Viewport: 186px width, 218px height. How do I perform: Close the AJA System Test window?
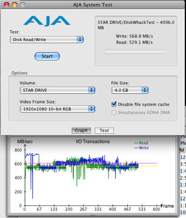click(7, 5)
